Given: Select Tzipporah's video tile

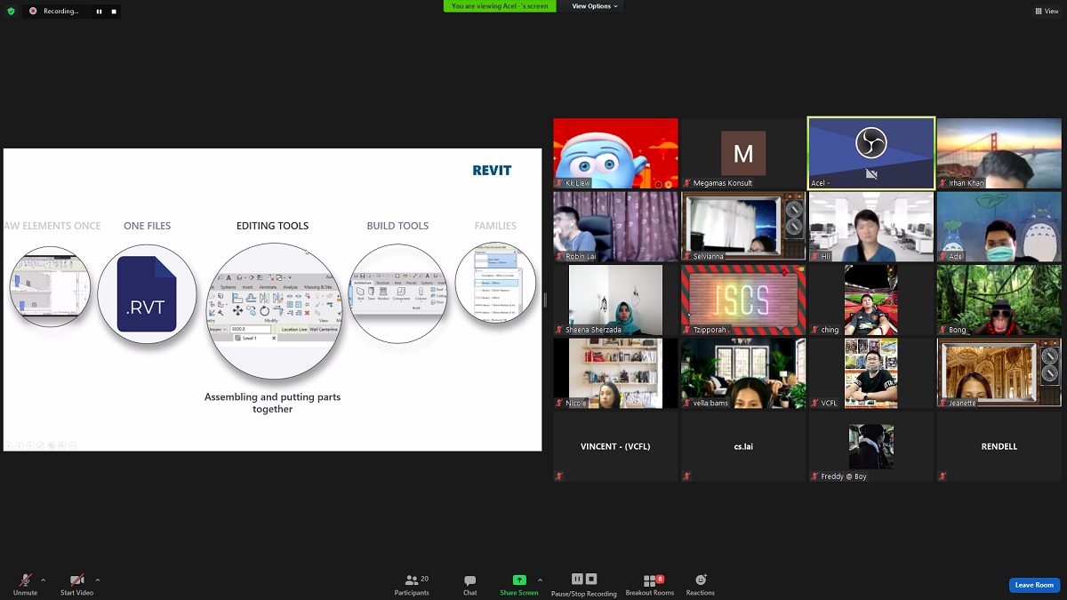Looking at the screenshot, I should click(743, 300).
